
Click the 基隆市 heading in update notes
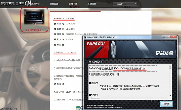[94, 83]
